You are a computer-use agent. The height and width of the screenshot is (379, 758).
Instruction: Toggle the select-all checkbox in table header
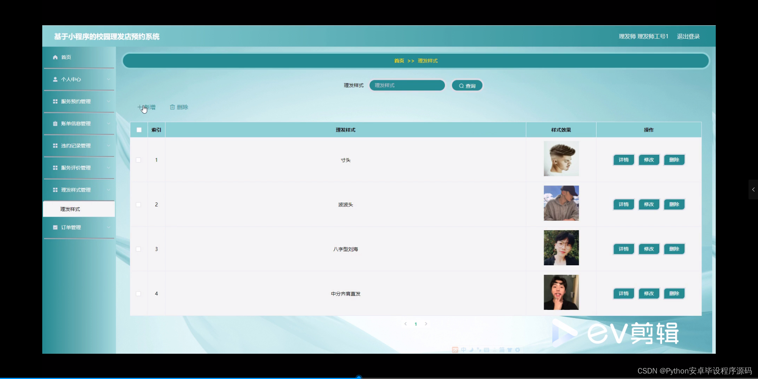pos(139,130)
